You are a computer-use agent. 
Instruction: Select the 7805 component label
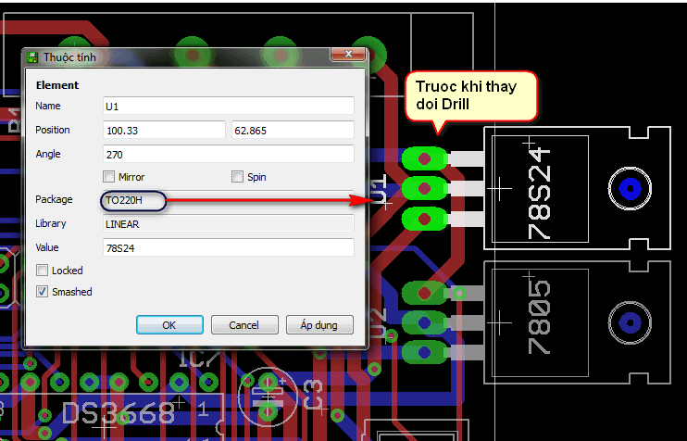[x=540, y=318]
